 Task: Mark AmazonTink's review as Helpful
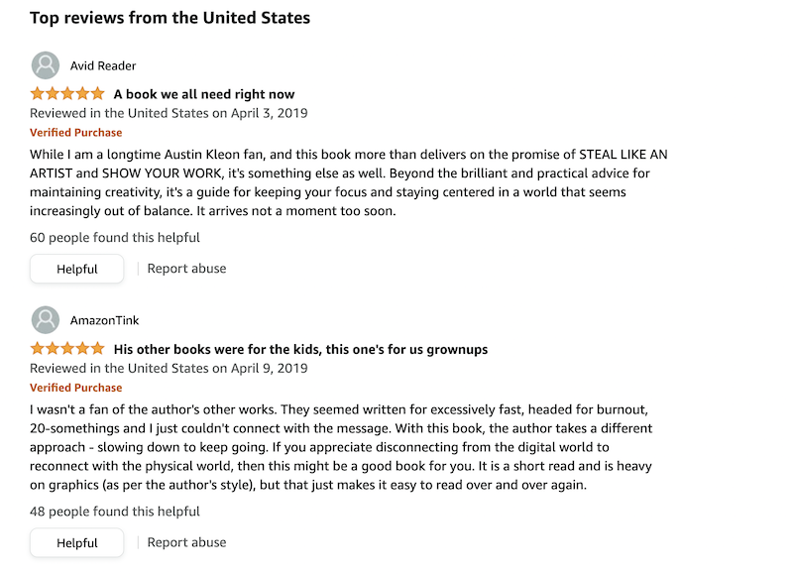click(77, 542)
